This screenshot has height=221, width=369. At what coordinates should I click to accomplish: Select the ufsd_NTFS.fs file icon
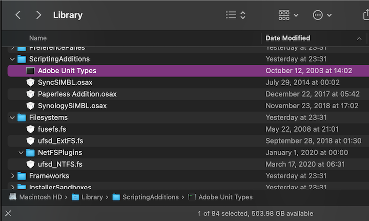(x=30, y=164)
